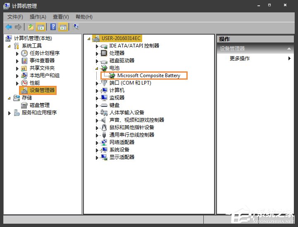Select 声音、视频和游戏控制器 category
The height and width of the screenshot is (227, 298).
tap(137, 120)
